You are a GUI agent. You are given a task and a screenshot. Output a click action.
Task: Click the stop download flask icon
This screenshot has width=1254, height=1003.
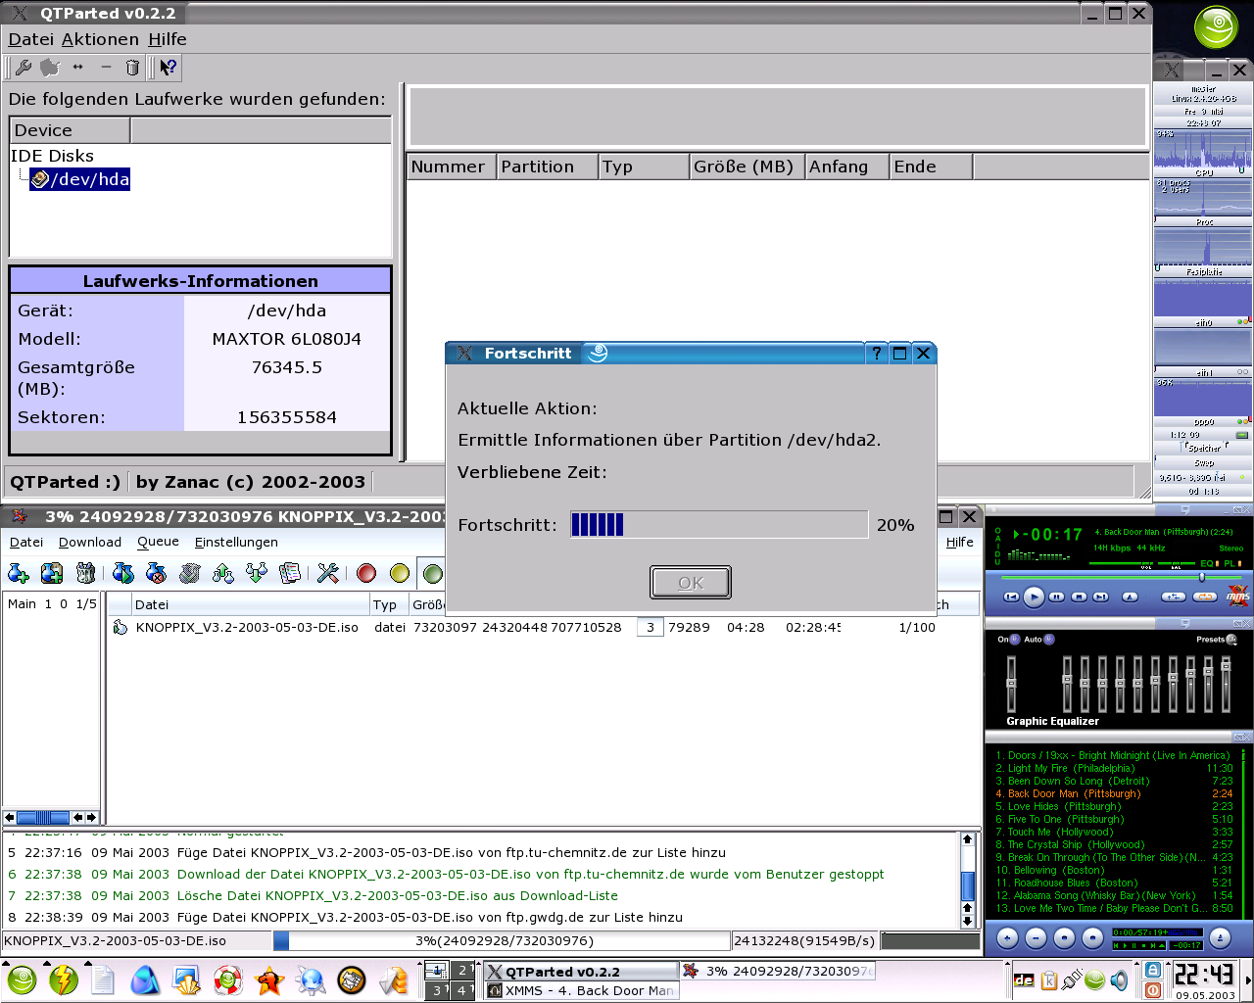156,573
